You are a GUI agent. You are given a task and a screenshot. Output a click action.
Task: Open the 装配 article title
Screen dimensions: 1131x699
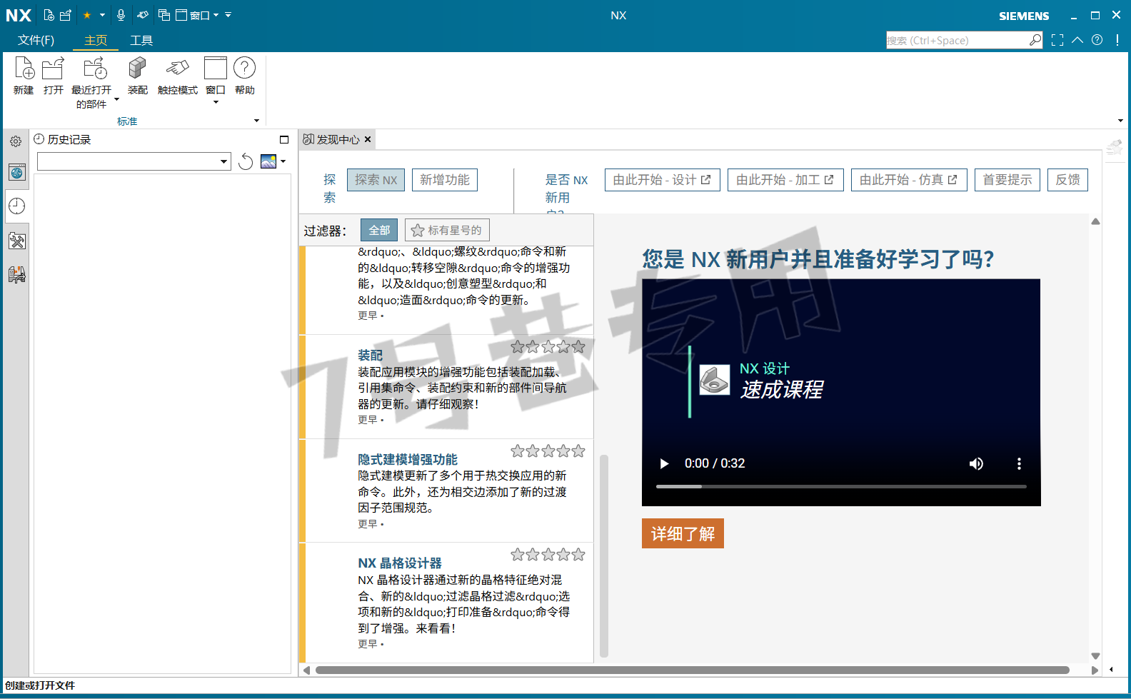370,355
